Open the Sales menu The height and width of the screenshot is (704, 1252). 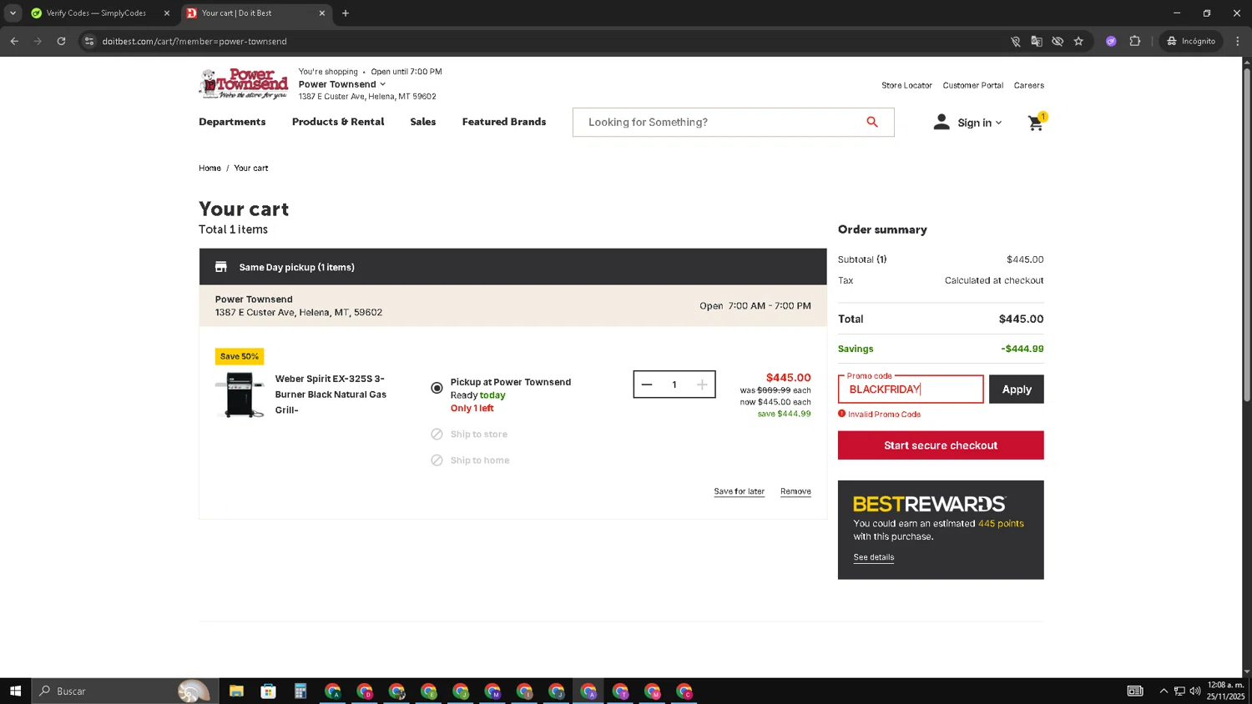tap(423, 122)
